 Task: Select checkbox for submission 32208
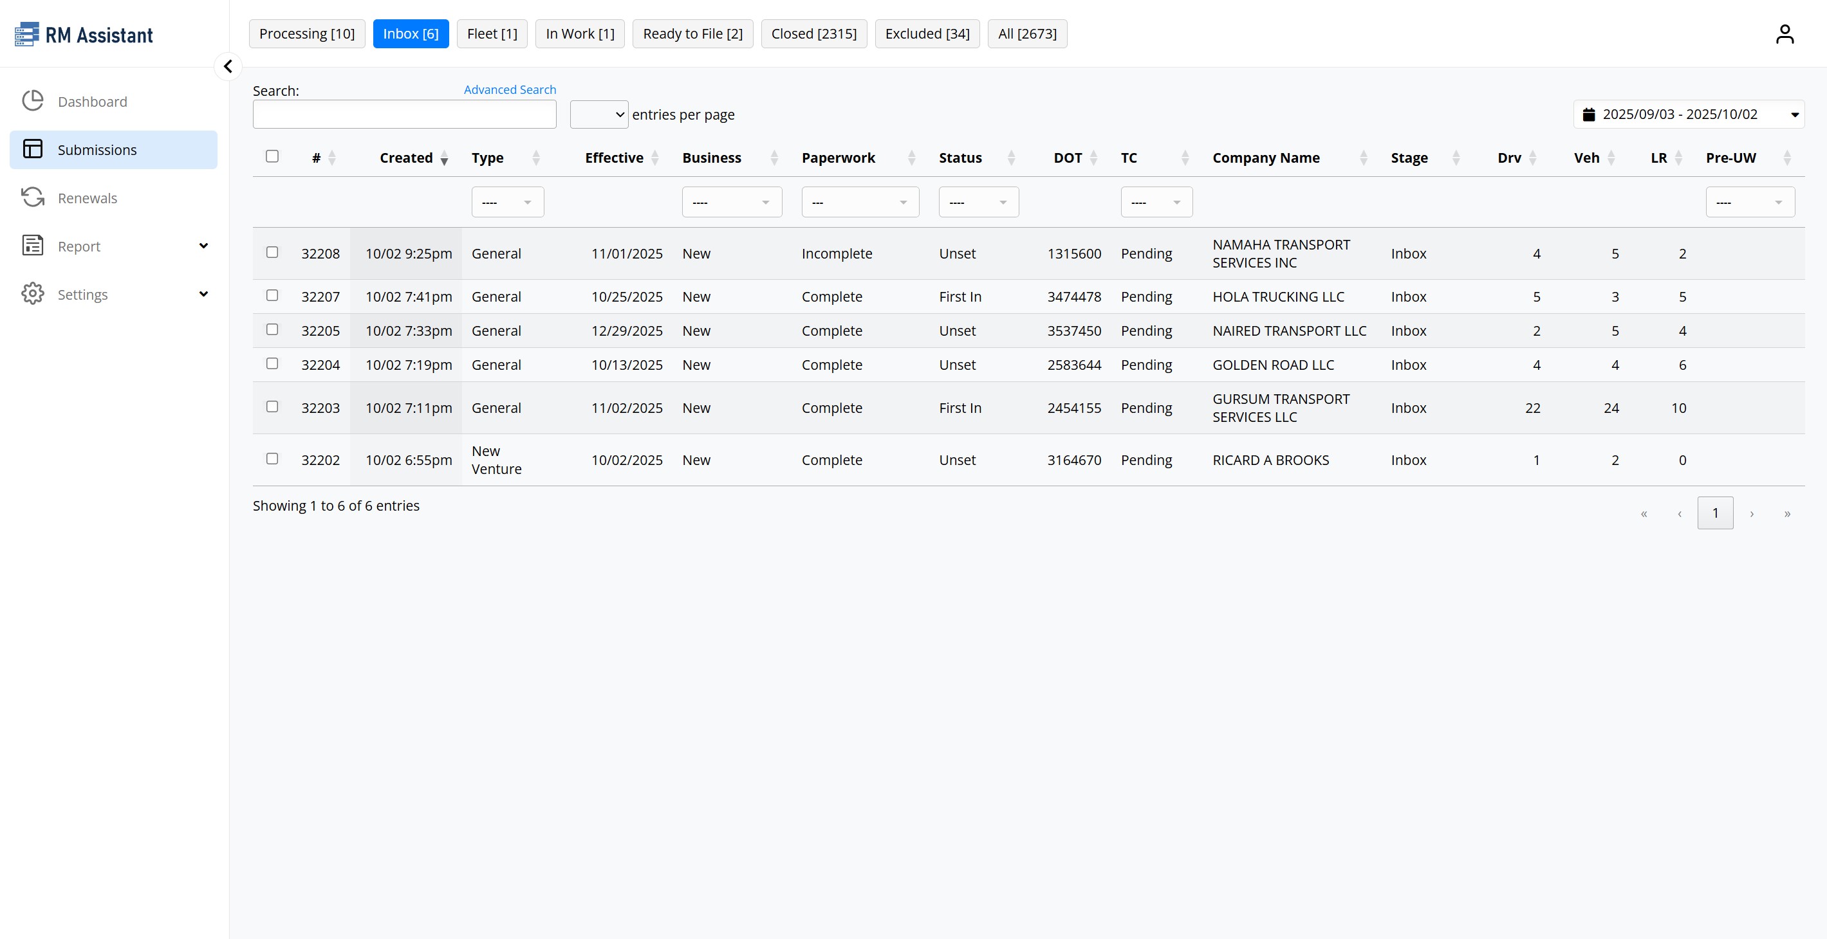click(272, 252)
